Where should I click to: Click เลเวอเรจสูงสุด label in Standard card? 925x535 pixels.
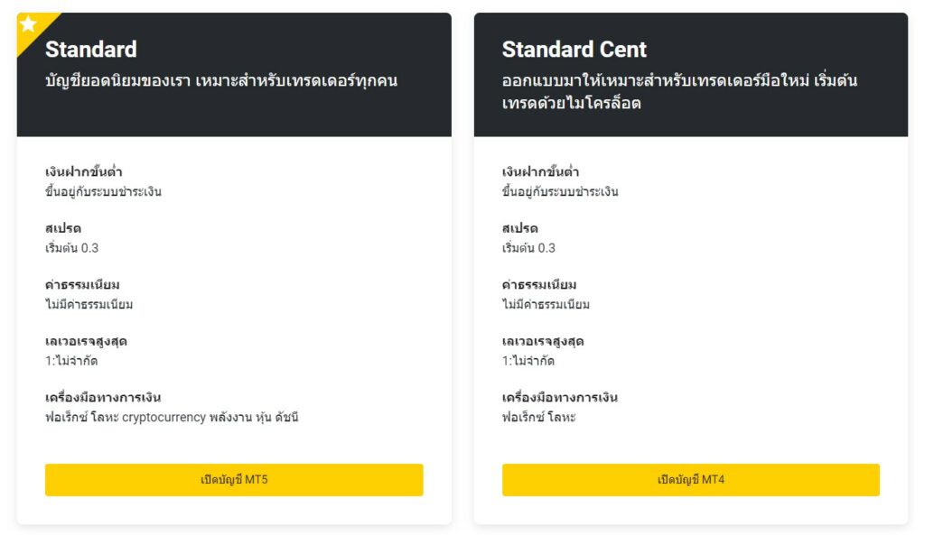point(86,341)
